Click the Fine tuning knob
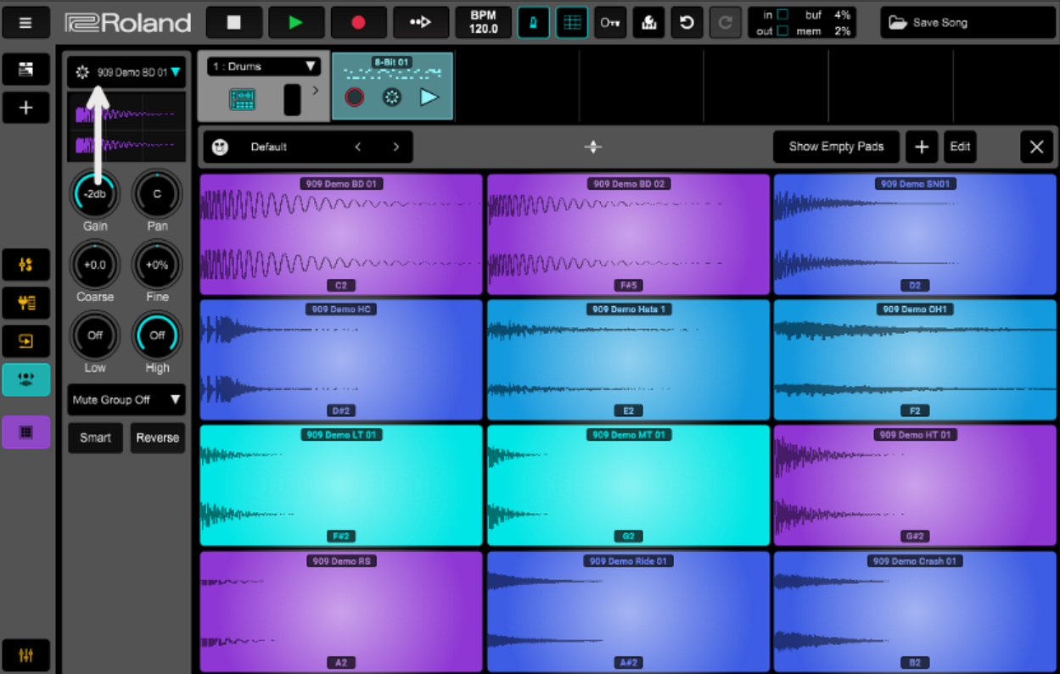The width and height of the screenshot is (1060, 674). 157,265
